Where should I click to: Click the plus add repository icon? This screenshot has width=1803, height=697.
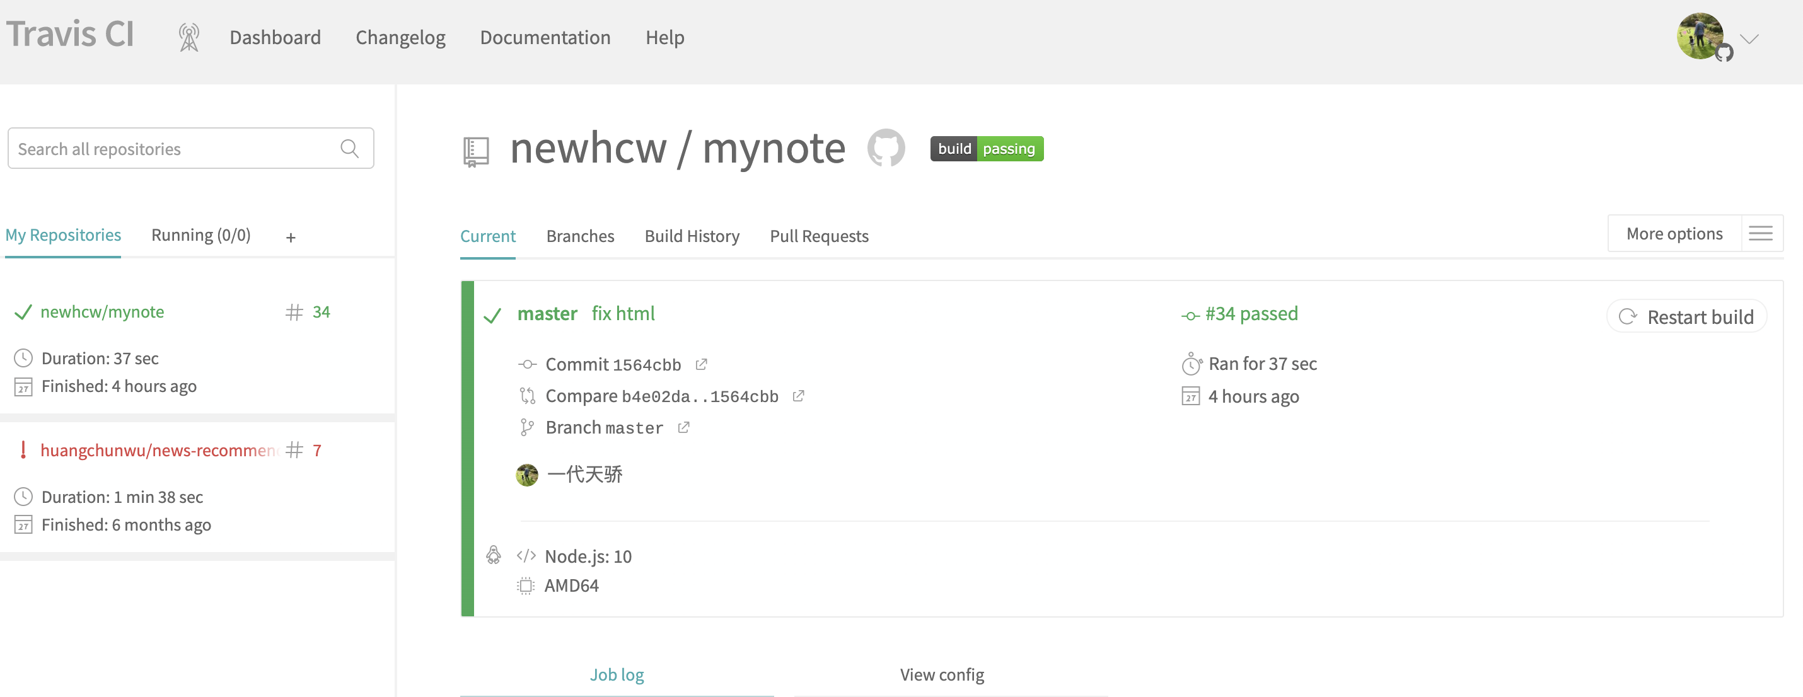[x=291, y=238]
